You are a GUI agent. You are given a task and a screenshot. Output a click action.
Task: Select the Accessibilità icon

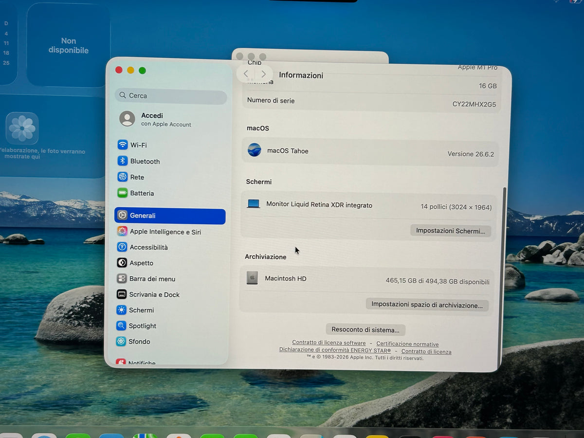(x=122, y=247)
